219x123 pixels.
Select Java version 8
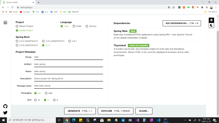[56, 100]
